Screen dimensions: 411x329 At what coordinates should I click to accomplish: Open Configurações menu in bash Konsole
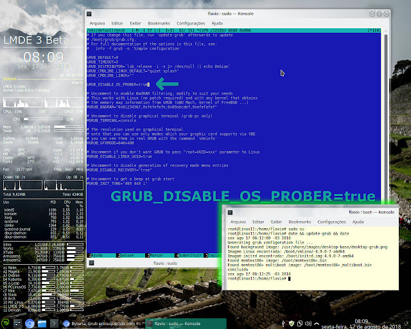pos(331,222)
